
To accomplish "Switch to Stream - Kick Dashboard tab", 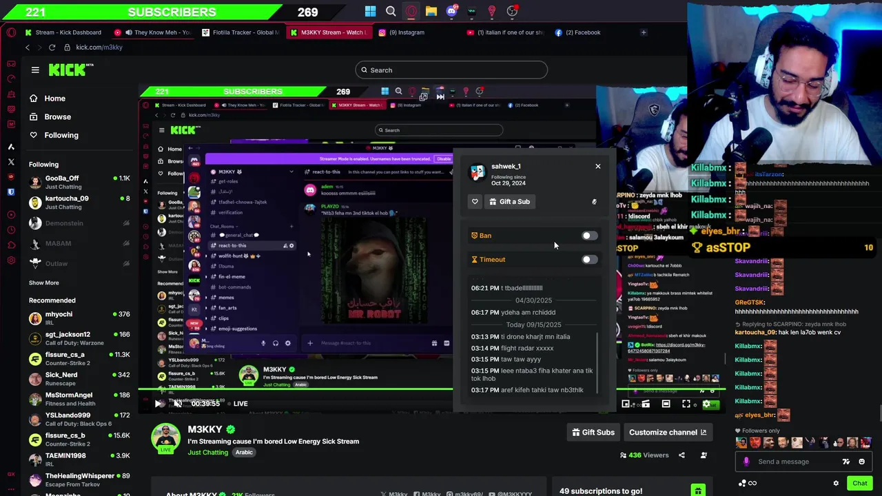I will (63, 32).
